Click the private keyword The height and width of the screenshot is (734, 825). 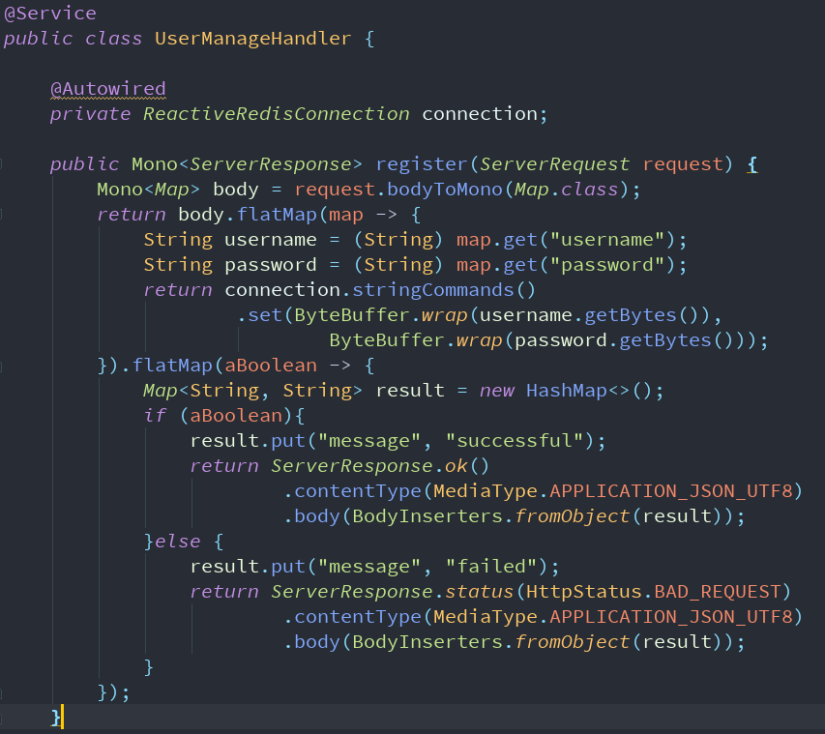point(91,114)
